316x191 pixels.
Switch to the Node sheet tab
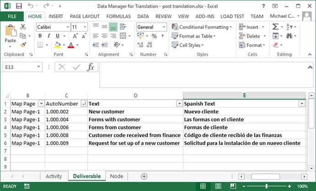point(116,176)
